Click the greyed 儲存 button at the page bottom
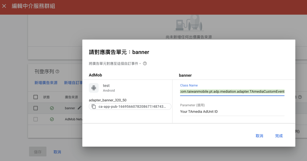 [x=38, y=152]
